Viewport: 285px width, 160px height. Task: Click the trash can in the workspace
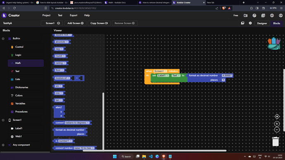(275, 141)
